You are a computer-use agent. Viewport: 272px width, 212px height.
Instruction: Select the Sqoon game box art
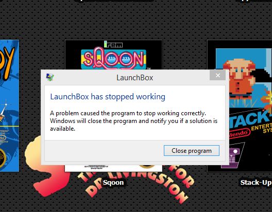pyautogui.click(x=114, y=55)
